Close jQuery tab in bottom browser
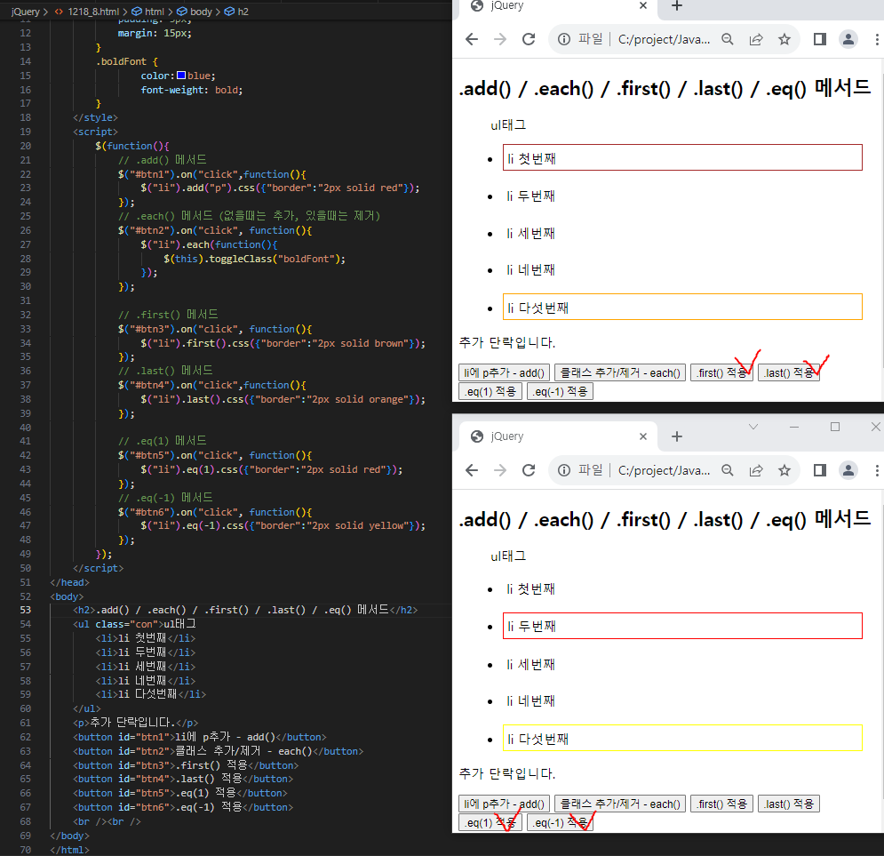 (643, 436)
